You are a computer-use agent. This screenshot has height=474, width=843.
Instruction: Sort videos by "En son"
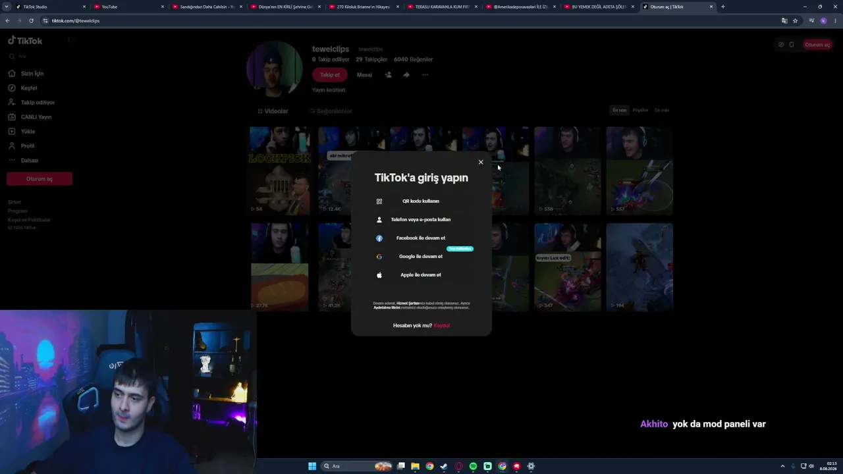620,111
